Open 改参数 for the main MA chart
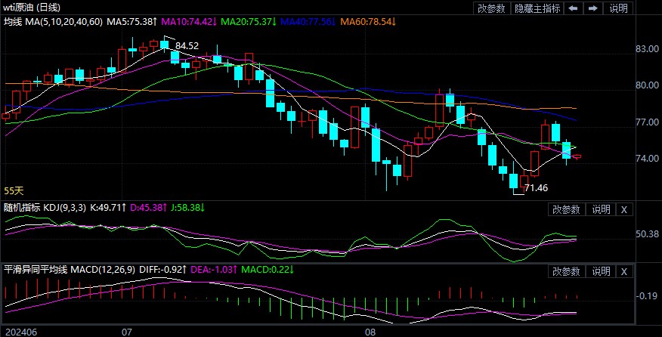 pyautogui.click(x=491, y=8)
